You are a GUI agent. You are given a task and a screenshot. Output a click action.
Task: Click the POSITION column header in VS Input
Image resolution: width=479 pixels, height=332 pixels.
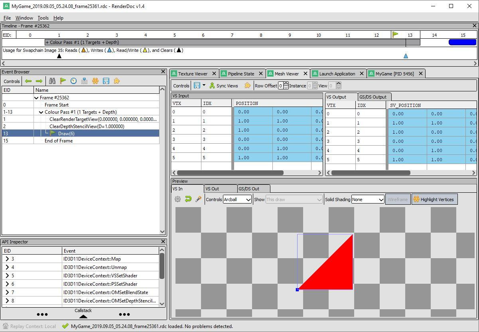tap(278, 103)
